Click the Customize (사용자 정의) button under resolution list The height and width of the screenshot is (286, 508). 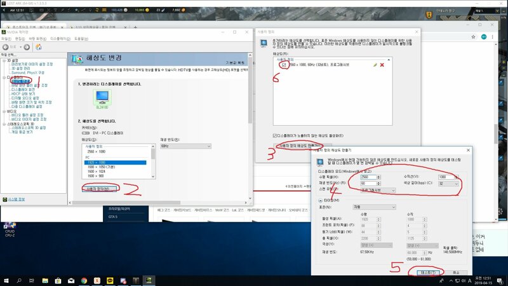[x=98, y=189]
